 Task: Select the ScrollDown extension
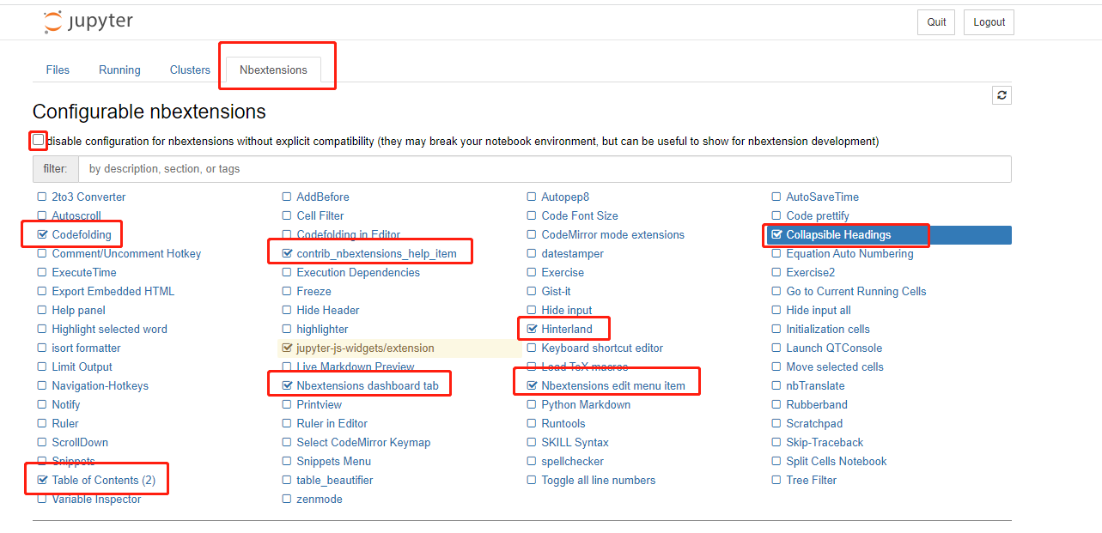80,442
